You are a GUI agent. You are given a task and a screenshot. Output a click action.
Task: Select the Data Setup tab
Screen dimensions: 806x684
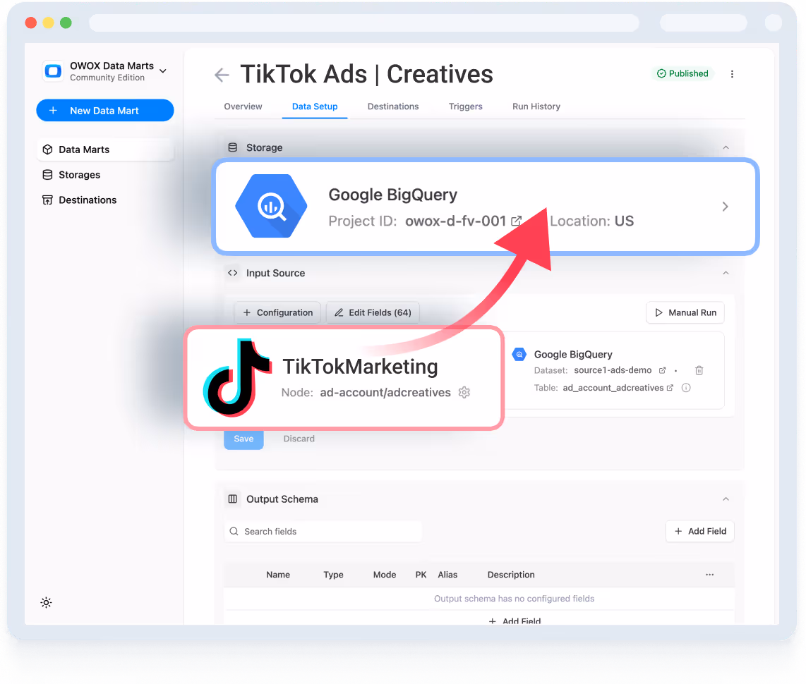(315, 106)
